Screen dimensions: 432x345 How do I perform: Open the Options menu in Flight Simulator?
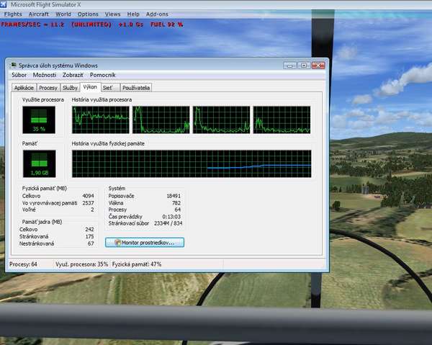click(88, 14)
